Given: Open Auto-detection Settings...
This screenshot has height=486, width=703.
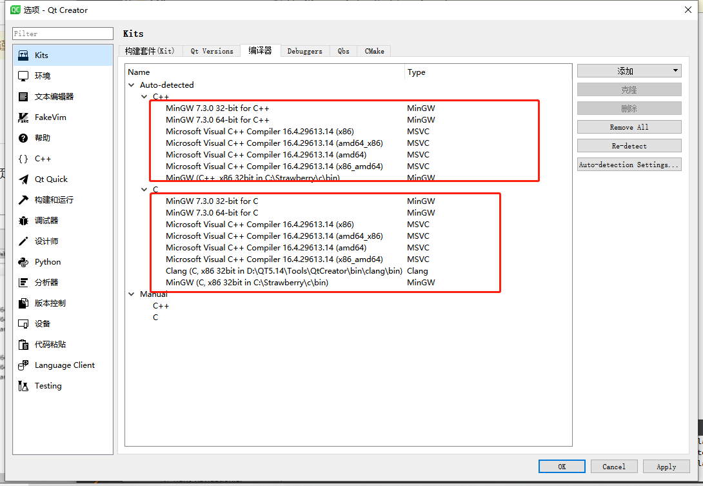Looking at the screenshot, I should 629,165.
